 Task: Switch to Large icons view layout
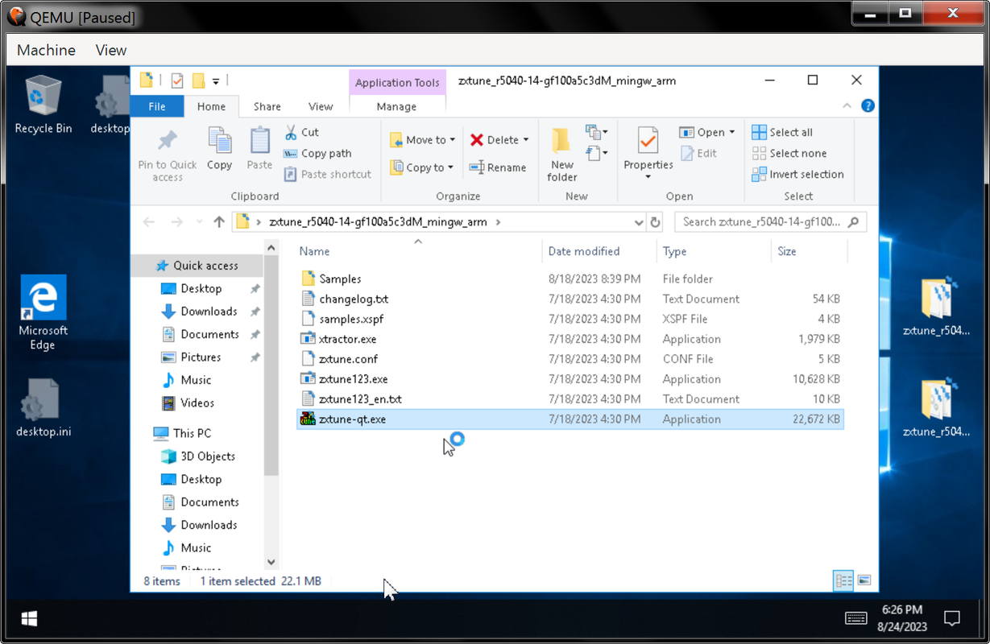point(864,580)
